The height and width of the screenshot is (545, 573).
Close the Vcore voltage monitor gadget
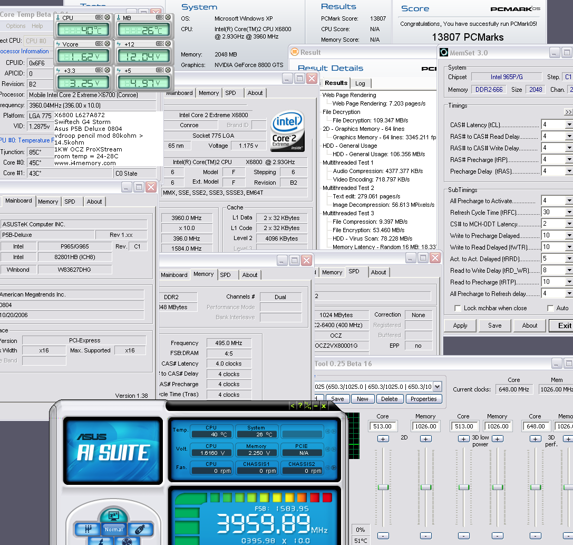(x=107, y=44)
